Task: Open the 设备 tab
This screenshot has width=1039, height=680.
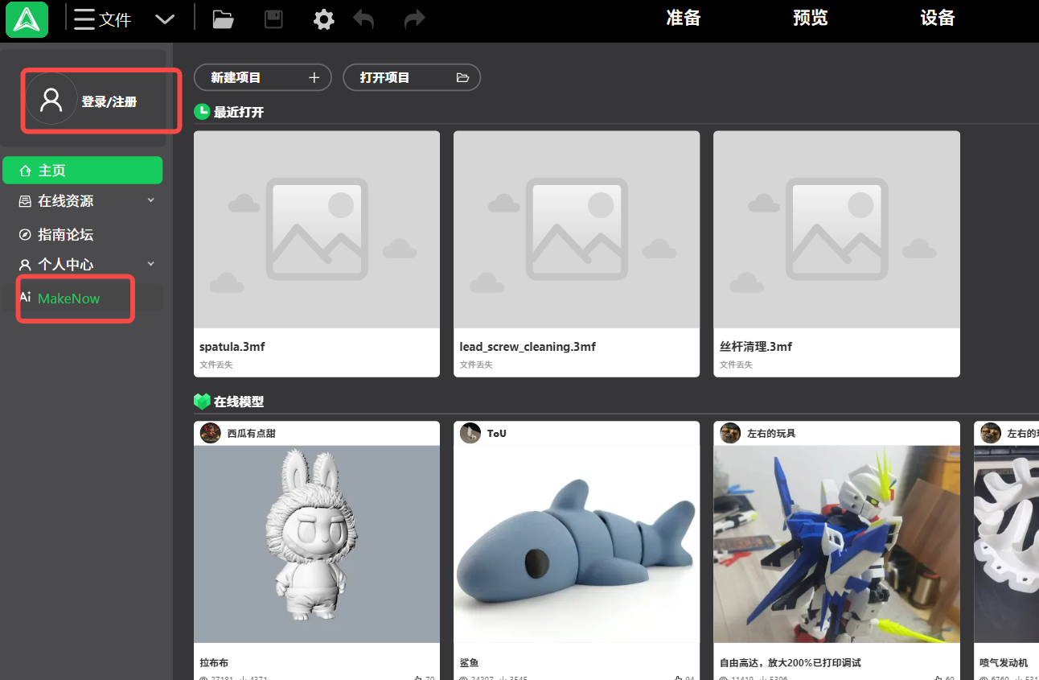Action: tap(937, 19)
